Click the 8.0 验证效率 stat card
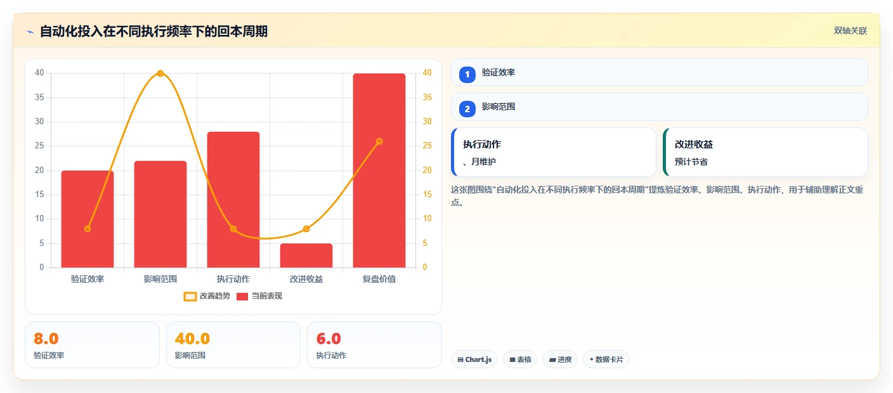Viewport: 893px width, 393px height. [92, 345]
